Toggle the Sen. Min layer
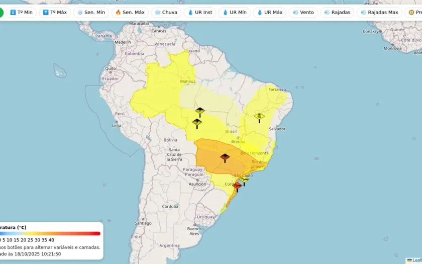 [x=91, y=13]
